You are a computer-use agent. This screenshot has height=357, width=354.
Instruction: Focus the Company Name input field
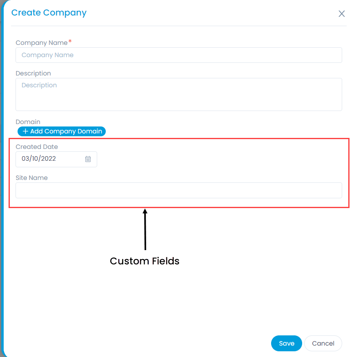tap(178, 55)
